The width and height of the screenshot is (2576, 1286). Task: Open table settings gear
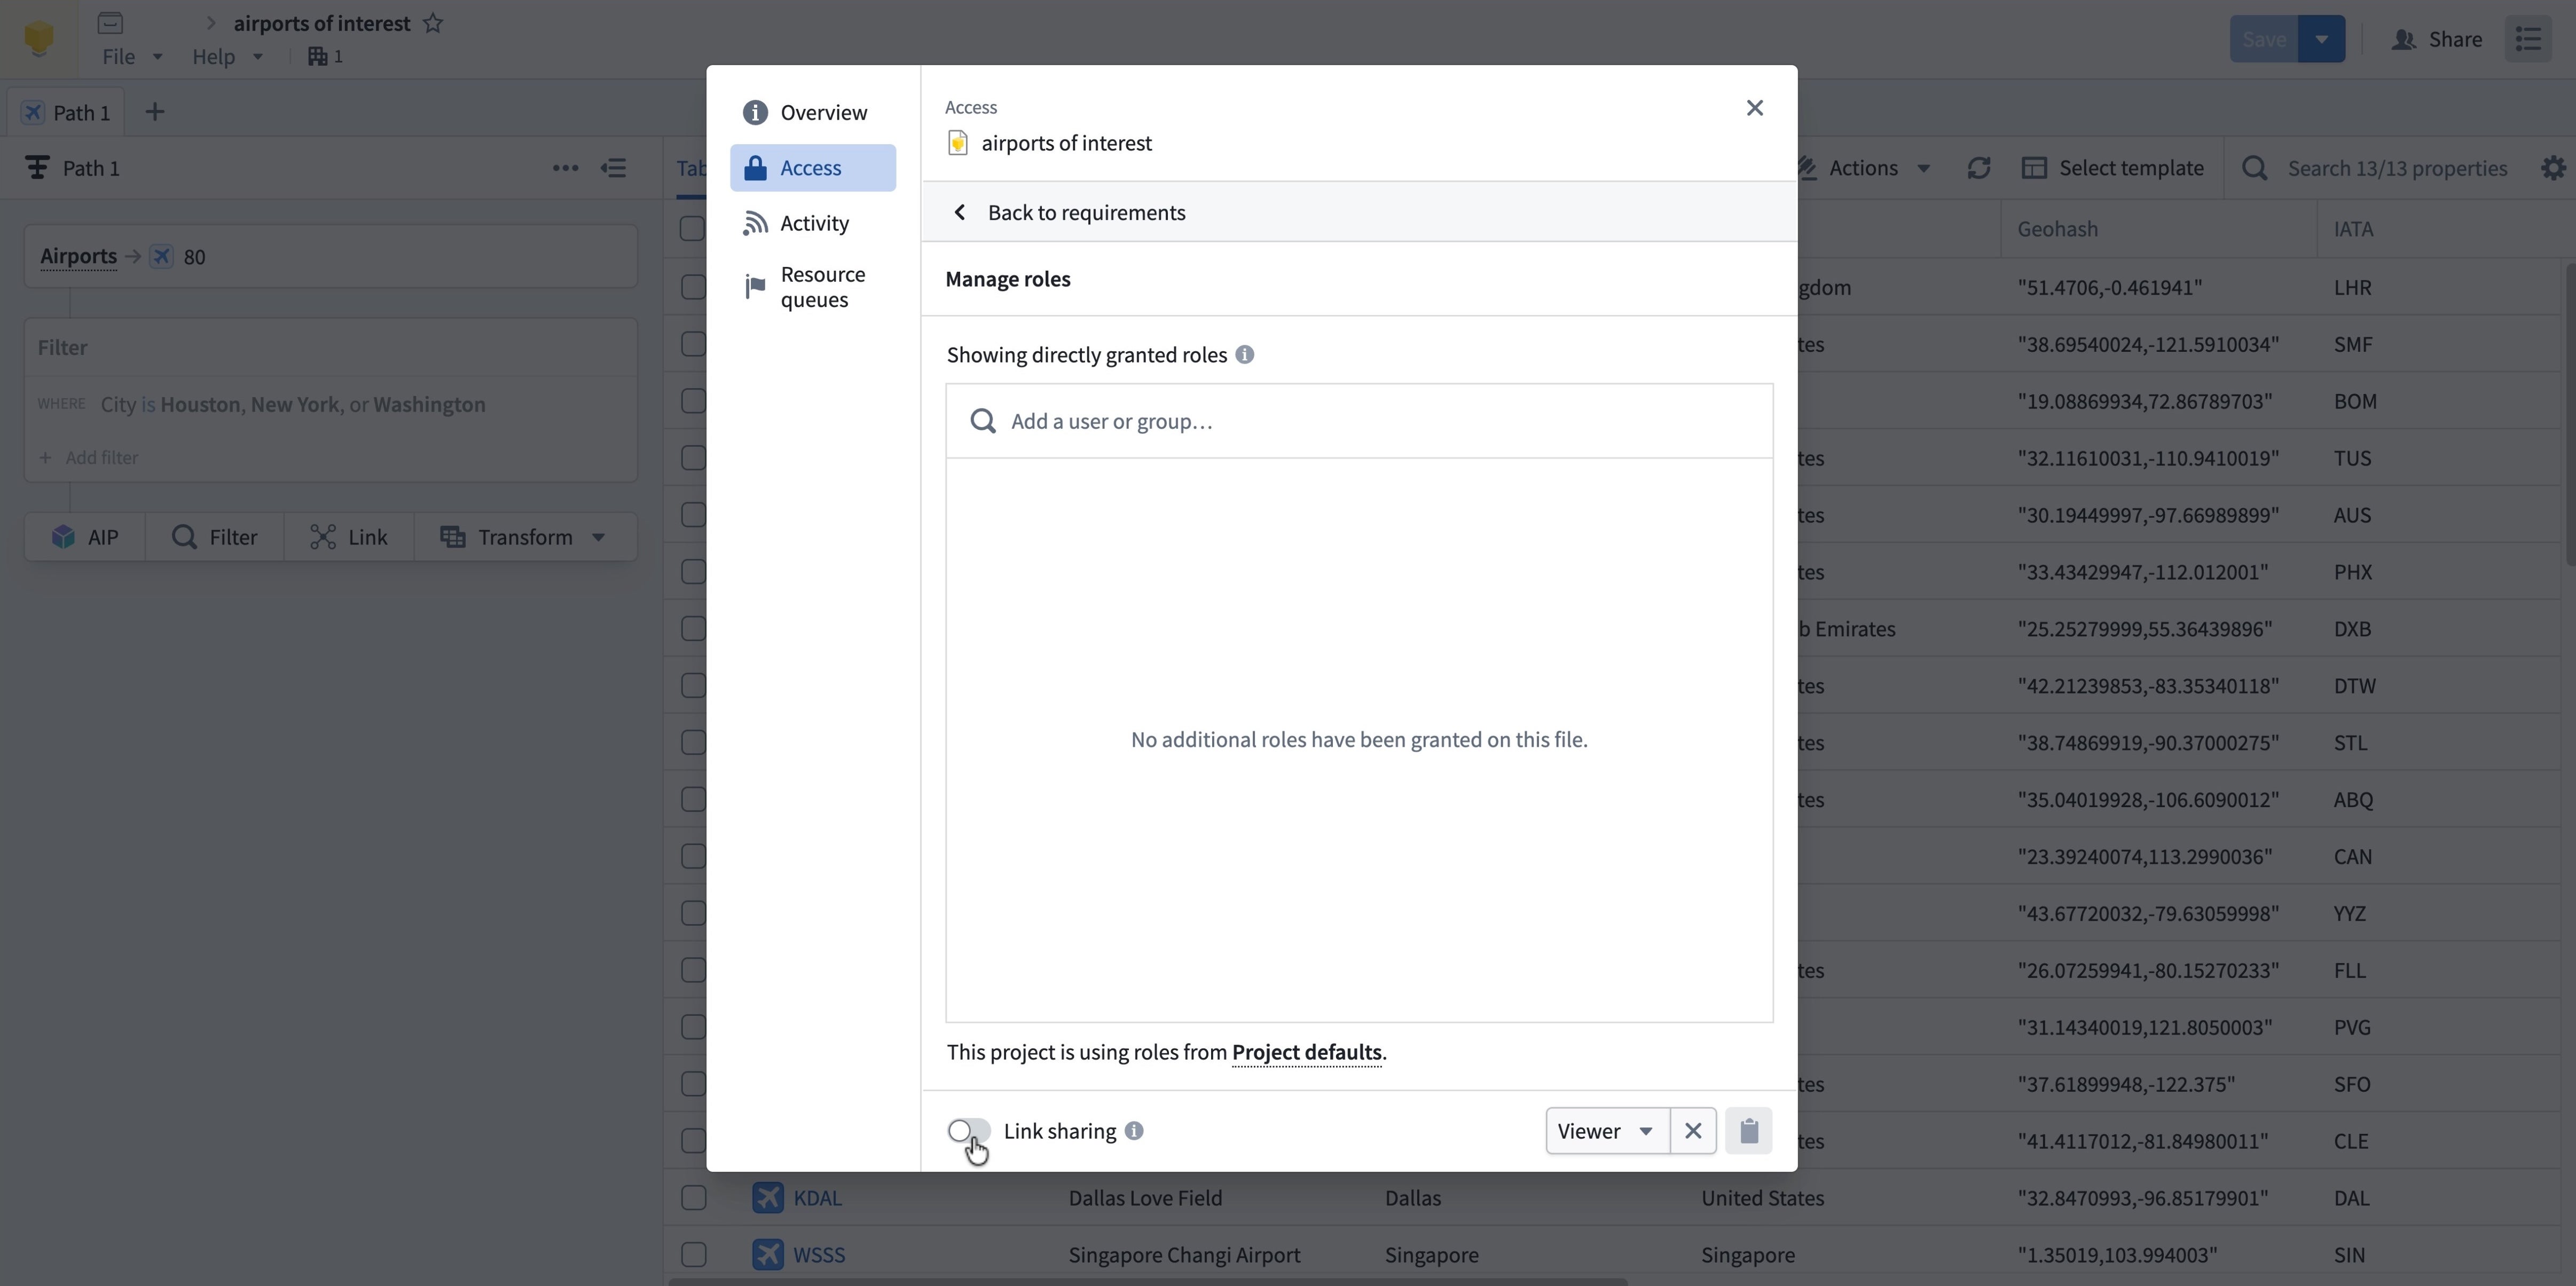point(2553,167)
